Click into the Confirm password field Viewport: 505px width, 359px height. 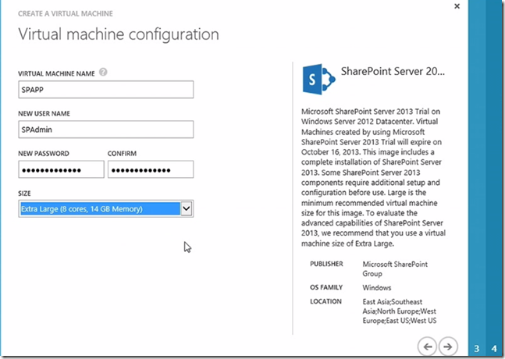pos(151,169)
